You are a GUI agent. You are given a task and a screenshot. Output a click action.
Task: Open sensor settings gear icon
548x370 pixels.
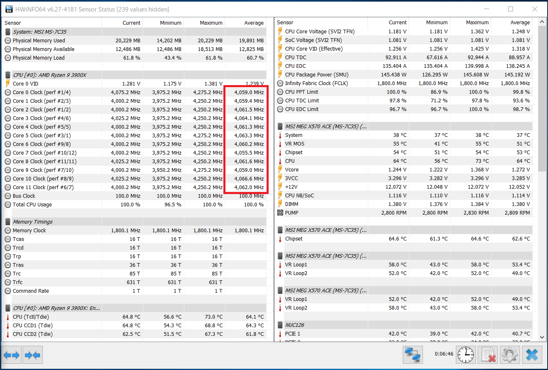pyautogui.click(x=510, y=354)
